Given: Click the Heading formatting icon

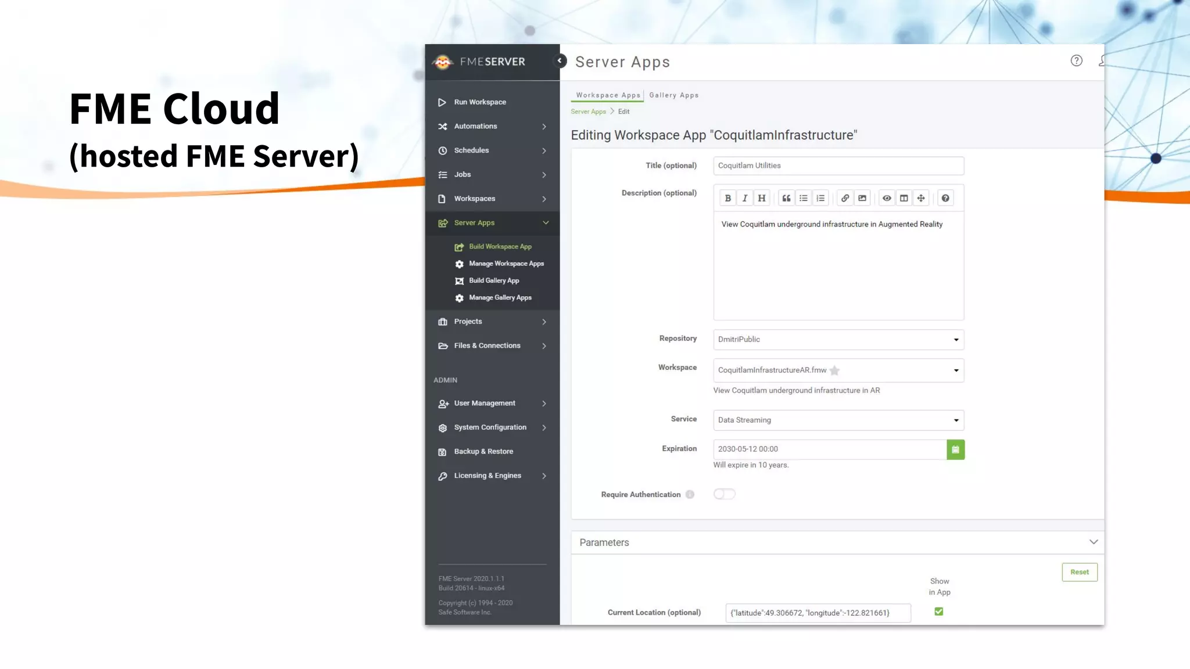Looking at the screenshot, I should 761,198.
